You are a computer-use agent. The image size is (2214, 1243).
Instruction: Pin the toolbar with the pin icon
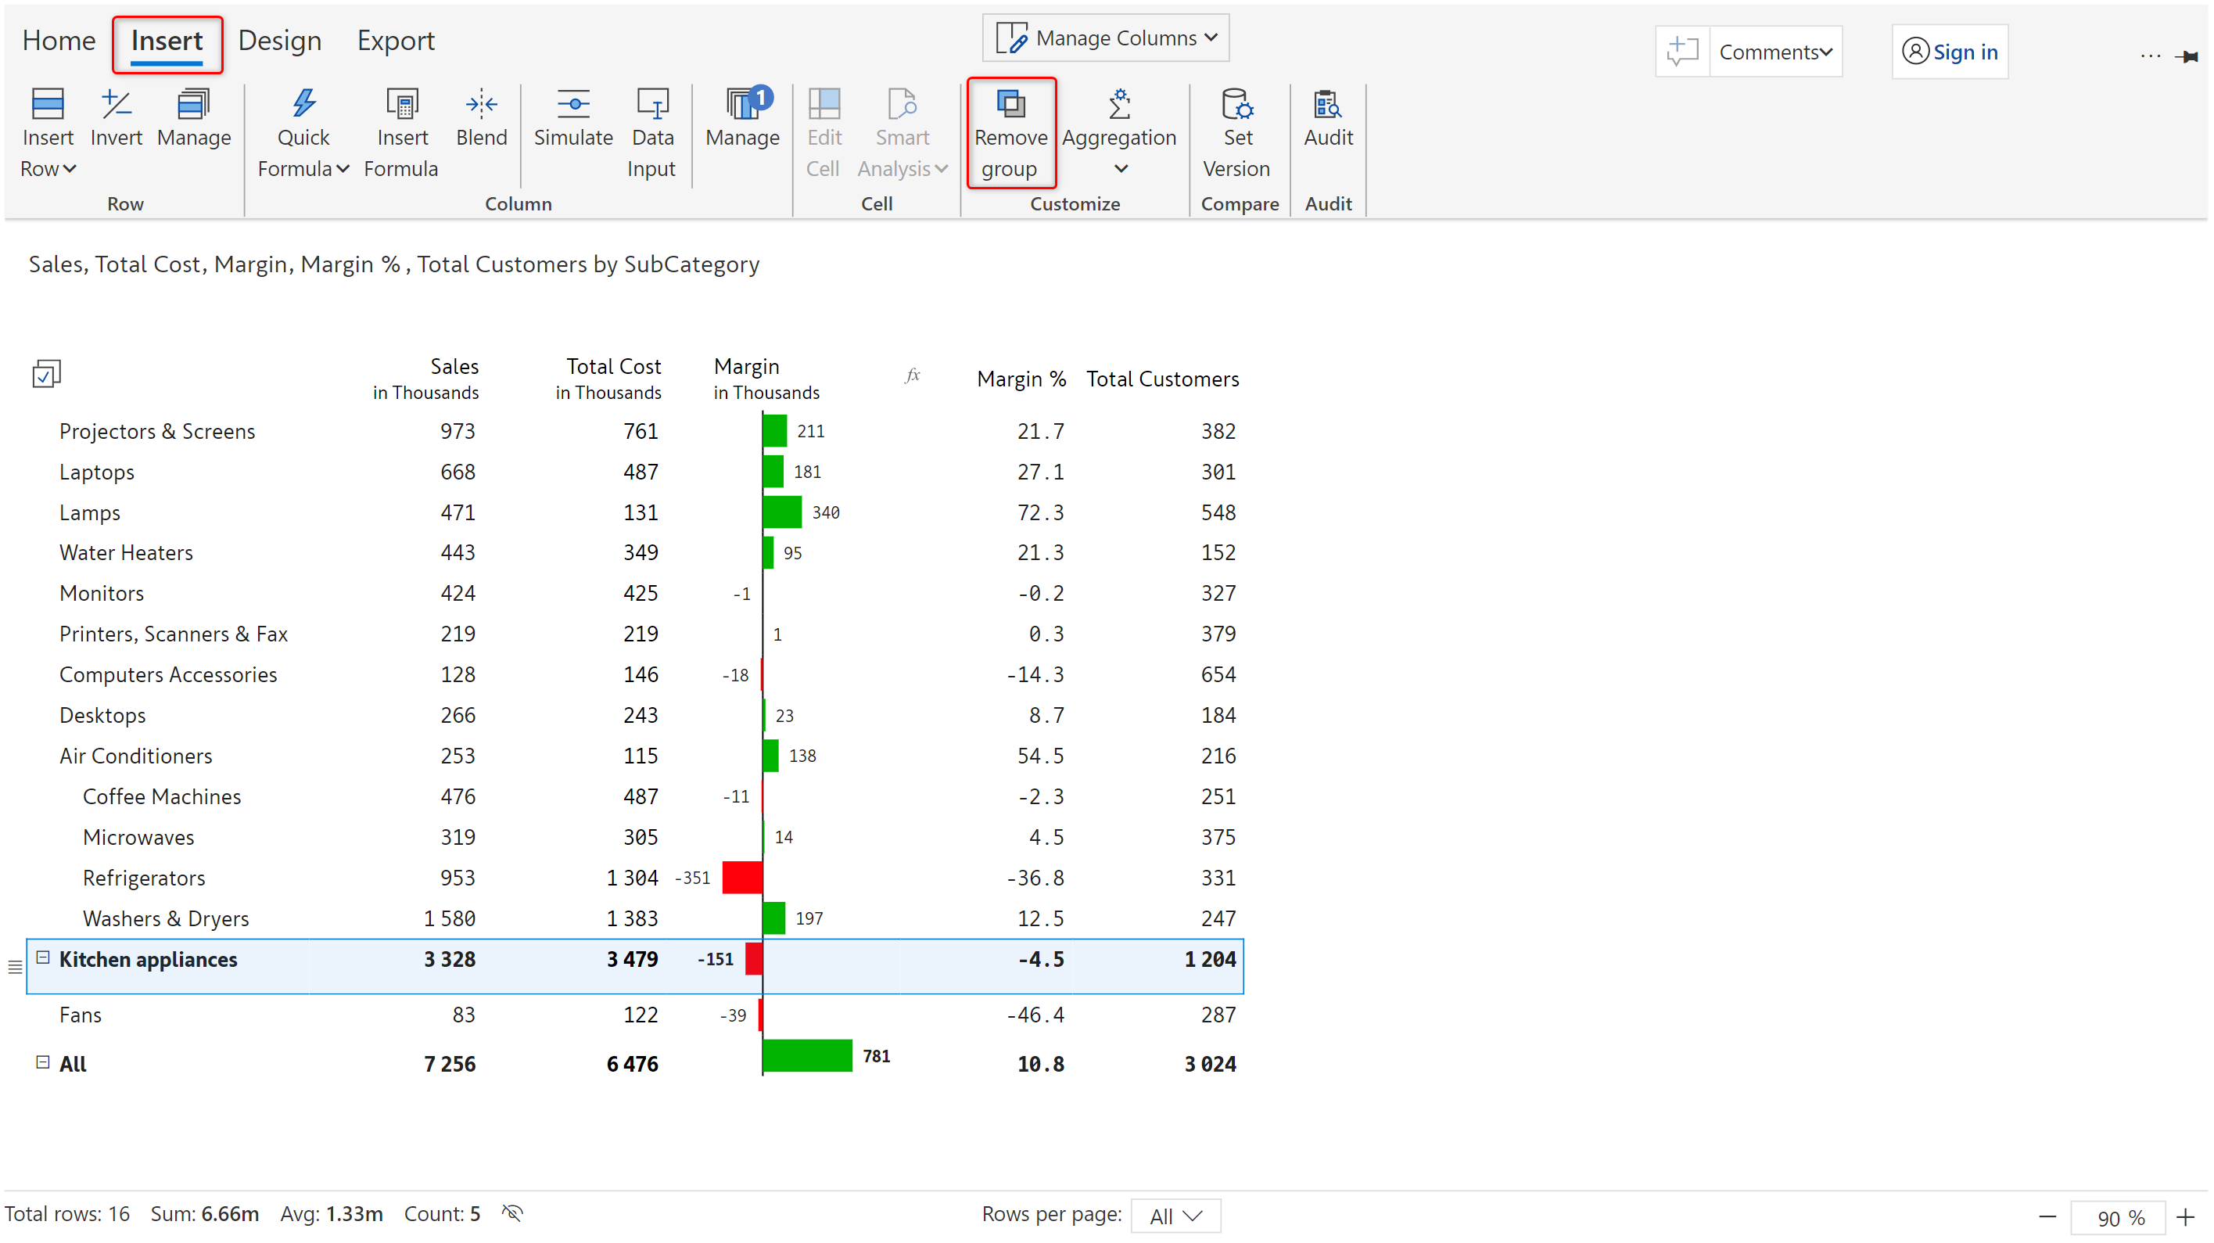pos(2187,57)
